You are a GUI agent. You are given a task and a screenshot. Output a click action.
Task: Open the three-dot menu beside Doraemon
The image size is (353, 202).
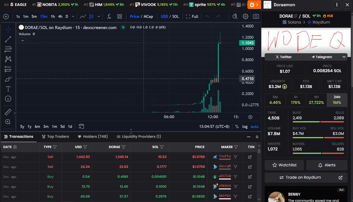[x=337, y=5]
